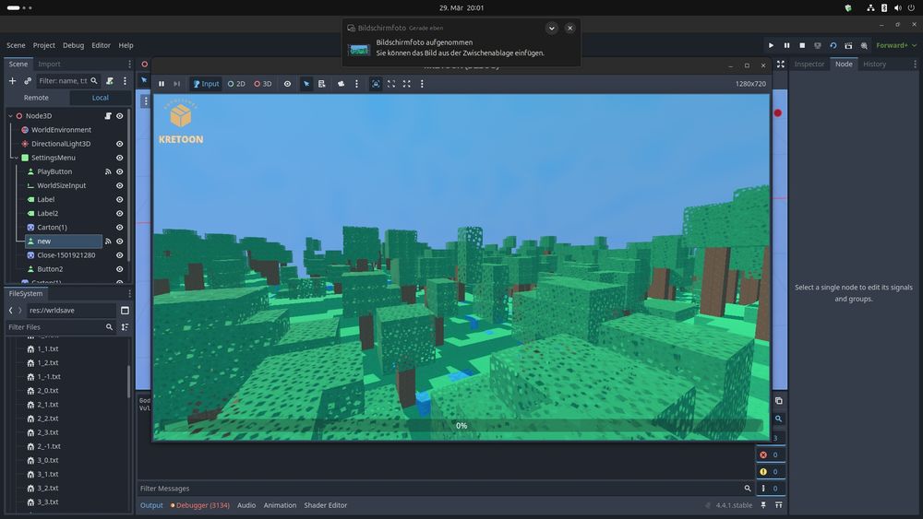923x519 pixels.
Task: Toggle FileSystem split mode icon
Action: click(x=125, y=311)
